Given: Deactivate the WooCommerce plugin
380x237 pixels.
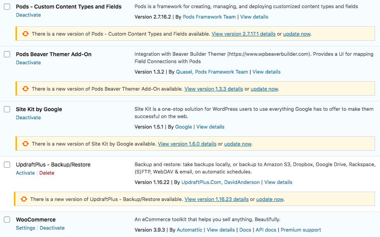Looking at the screenshot, I should click(x=52, y=228).
